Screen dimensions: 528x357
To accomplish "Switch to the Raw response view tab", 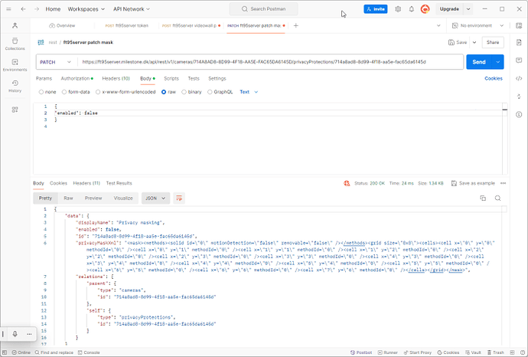I will pyautogui.click(x=68, y=198).
